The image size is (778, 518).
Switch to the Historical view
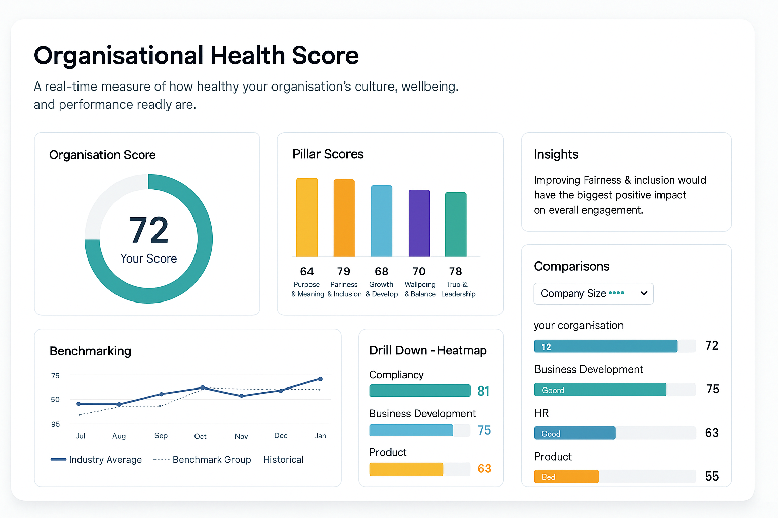click(283, 460)
